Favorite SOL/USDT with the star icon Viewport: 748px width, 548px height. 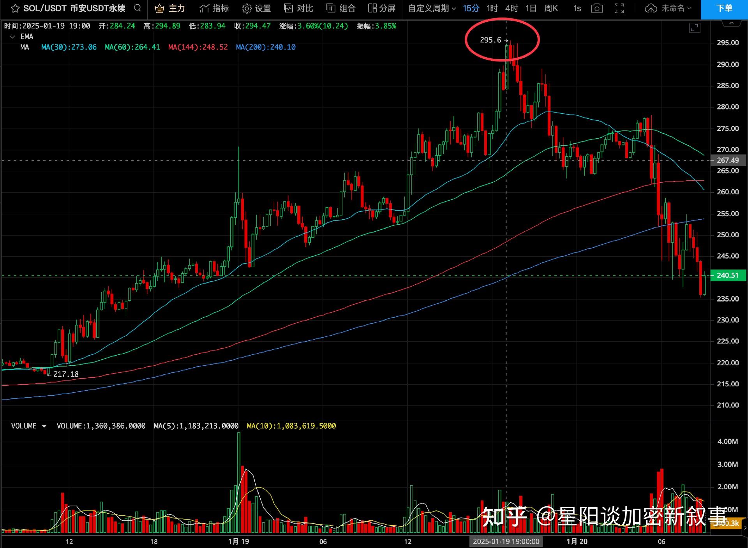click(x=15, y=8)
